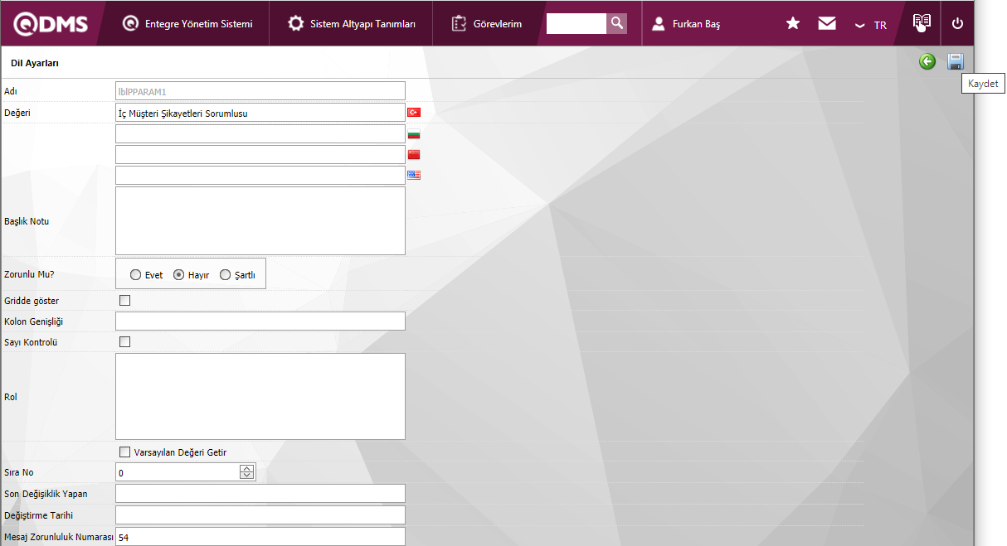The height and width of the screenshot is (546, 1007).
Task: Click the Sıra No number field
Action: pos(178,472)
